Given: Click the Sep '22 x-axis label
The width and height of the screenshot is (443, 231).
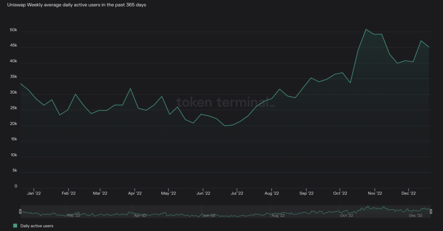Looking at the screenshot, I should (x=307, y=193).
